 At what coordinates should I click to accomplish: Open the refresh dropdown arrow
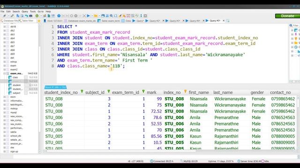41,16
